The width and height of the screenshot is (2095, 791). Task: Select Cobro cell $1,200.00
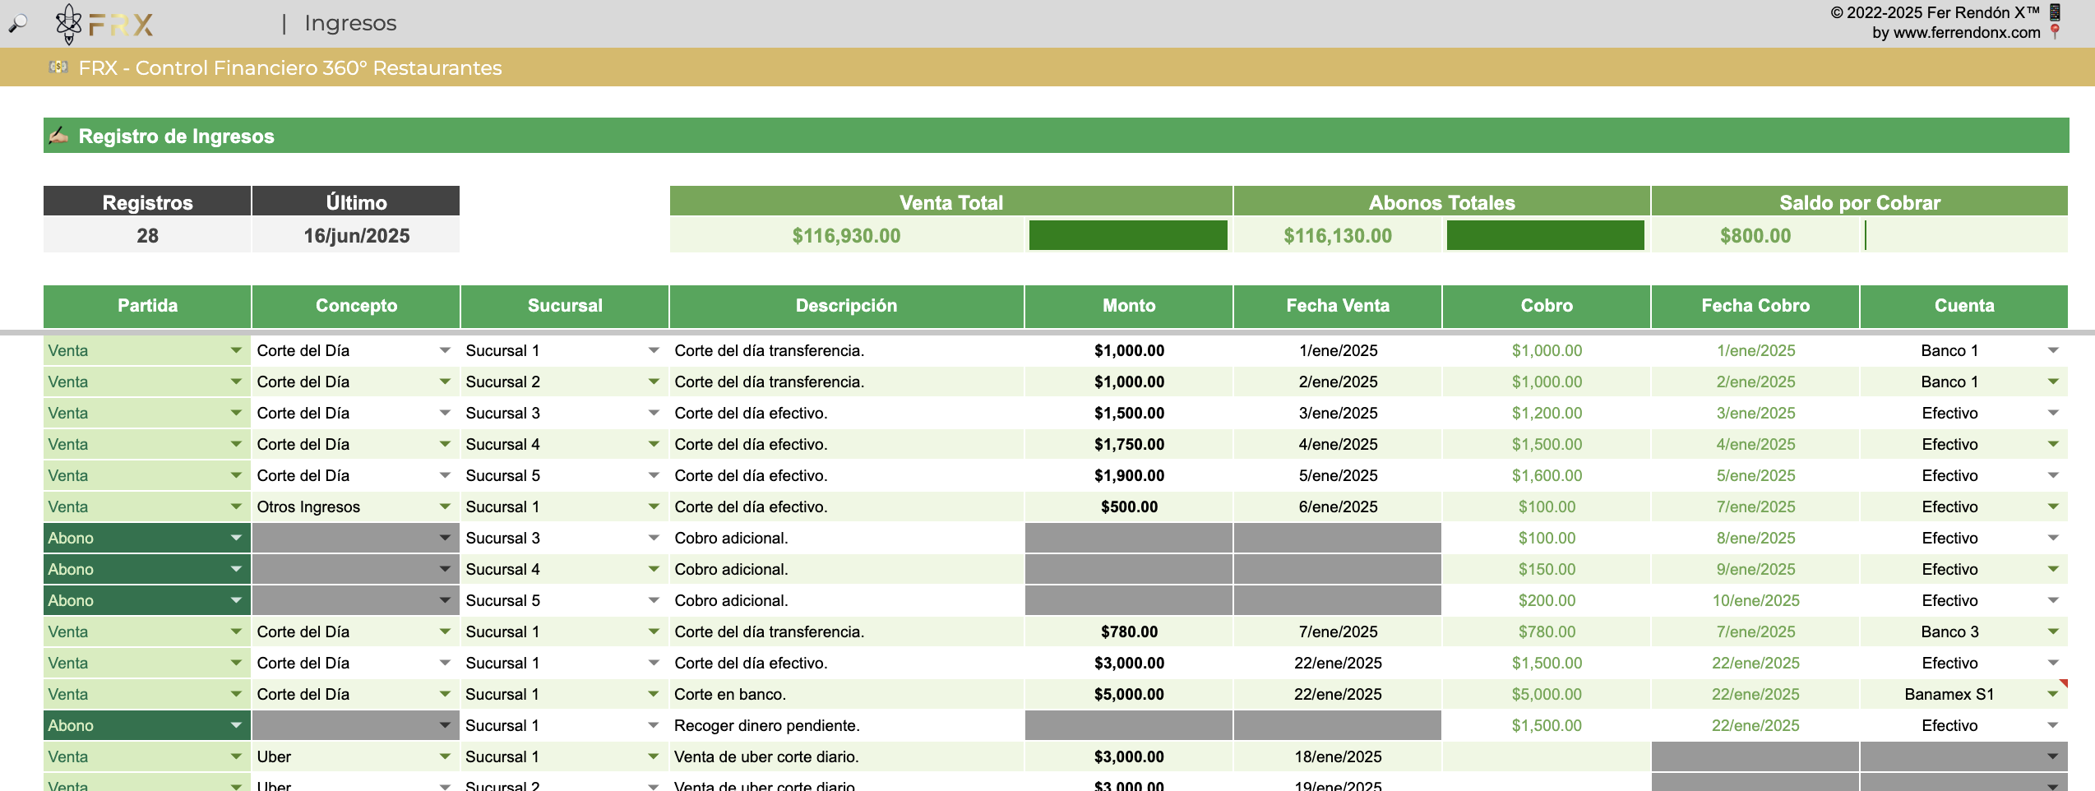[x=1547, y=413]
